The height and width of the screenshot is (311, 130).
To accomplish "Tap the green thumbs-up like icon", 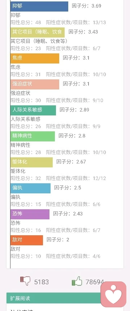I will [x=77, y=281].
